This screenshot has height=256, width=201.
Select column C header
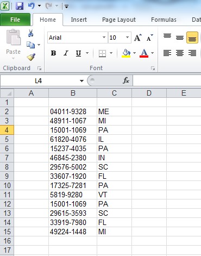pyautogui.click(x=114, y=93)
